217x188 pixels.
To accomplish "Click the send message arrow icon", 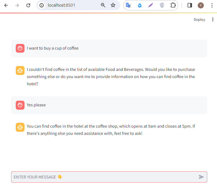I will click(201, 177).
